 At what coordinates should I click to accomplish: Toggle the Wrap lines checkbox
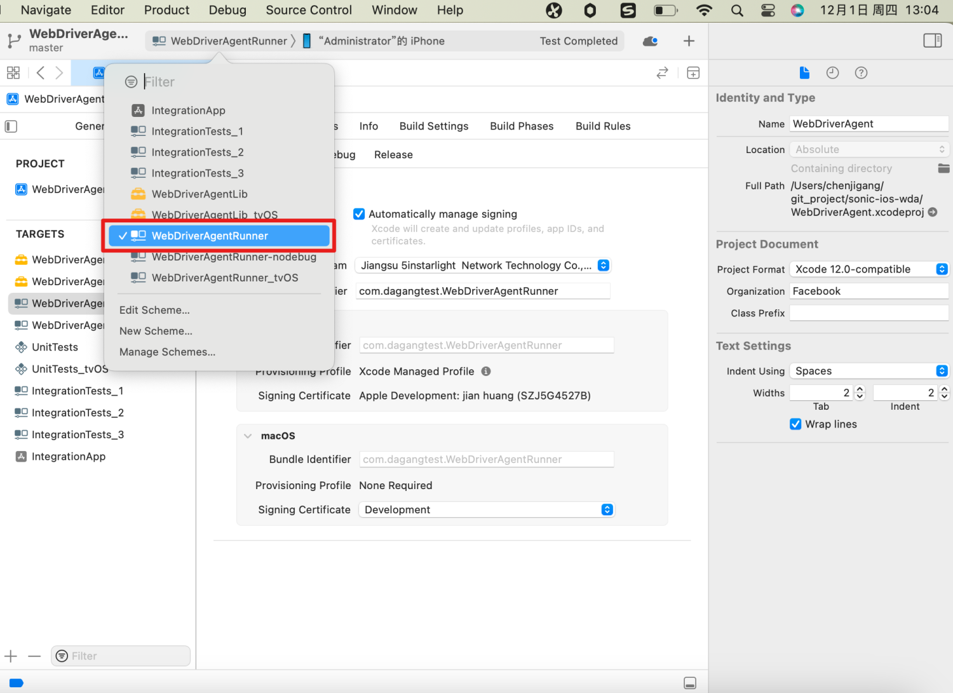coord(795,424)
